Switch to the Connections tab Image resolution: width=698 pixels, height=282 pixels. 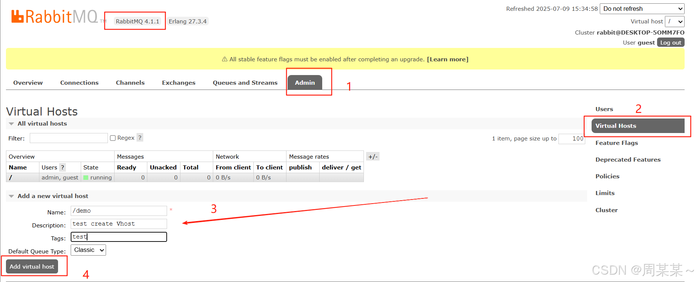[79, 82]
